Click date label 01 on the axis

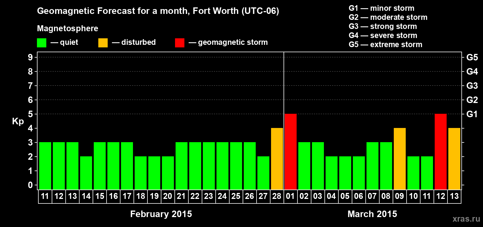click(x=291, y=196)
